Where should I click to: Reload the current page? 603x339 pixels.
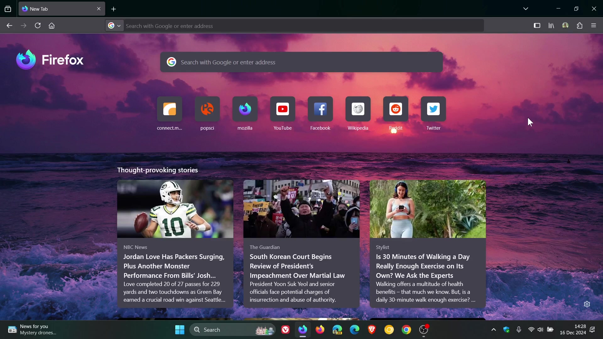coord(38,26)
